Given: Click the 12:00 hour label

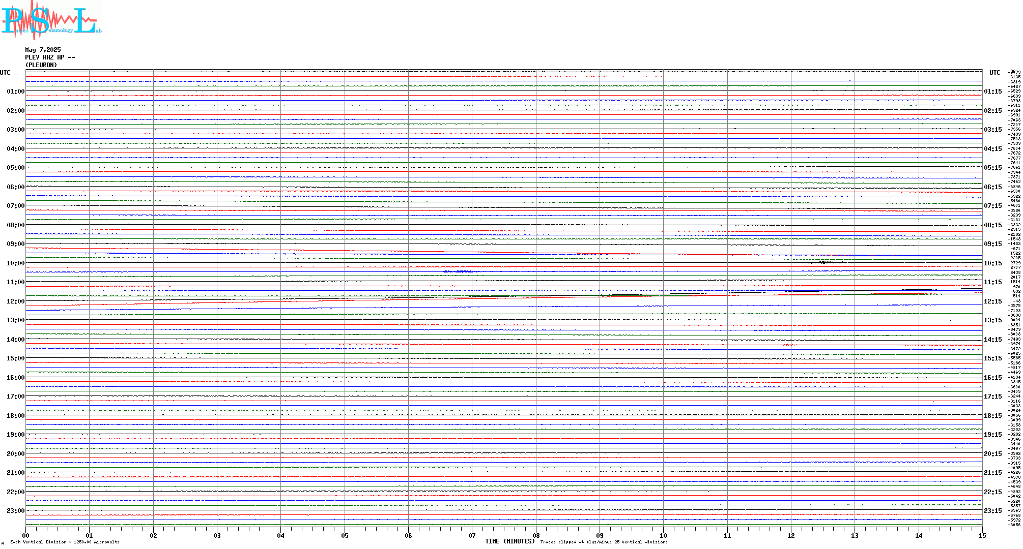Looking at the screenshot, I should 16,301.
